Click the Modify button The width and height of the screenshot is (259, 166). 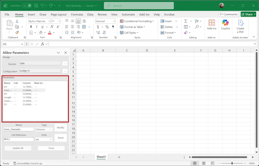point(61,128)
